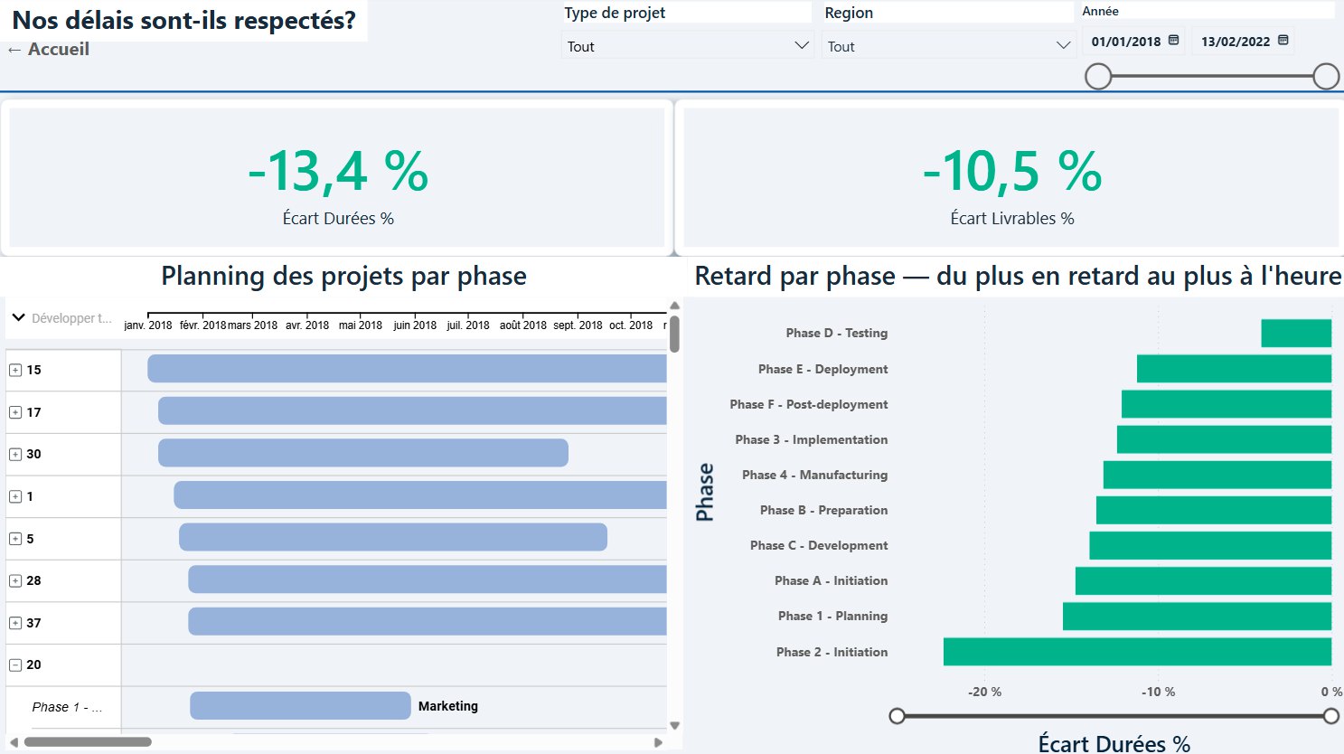Viewport: 1344px width, 754px height.
Task: Click the Écart Livrables % KPI card
Action: coord(1011,177)
